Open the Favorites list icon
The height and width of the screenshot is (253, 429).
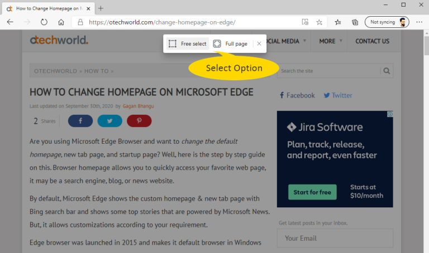point(338,22)
